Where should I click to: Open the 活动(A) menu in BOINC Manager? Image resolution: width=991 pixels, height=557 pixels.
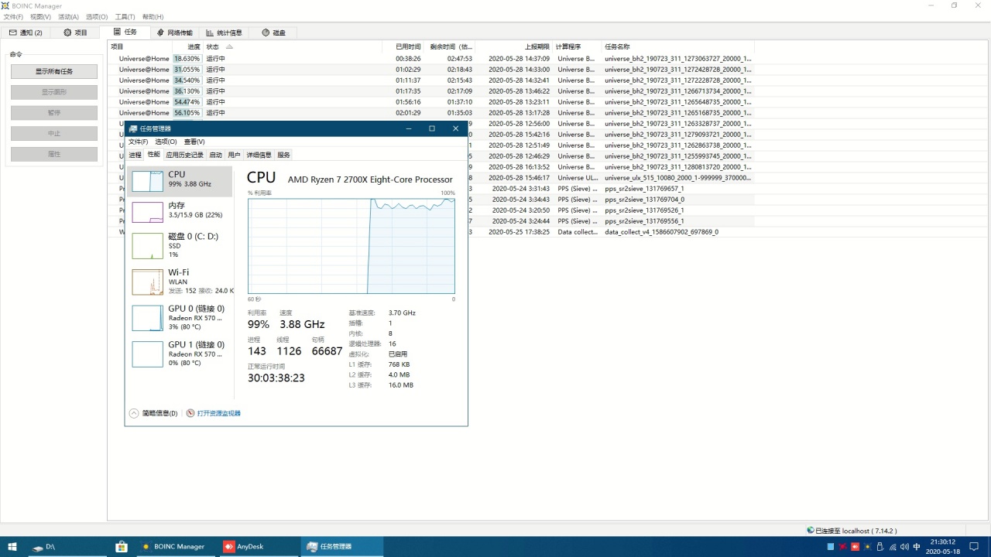click(68, 16)
